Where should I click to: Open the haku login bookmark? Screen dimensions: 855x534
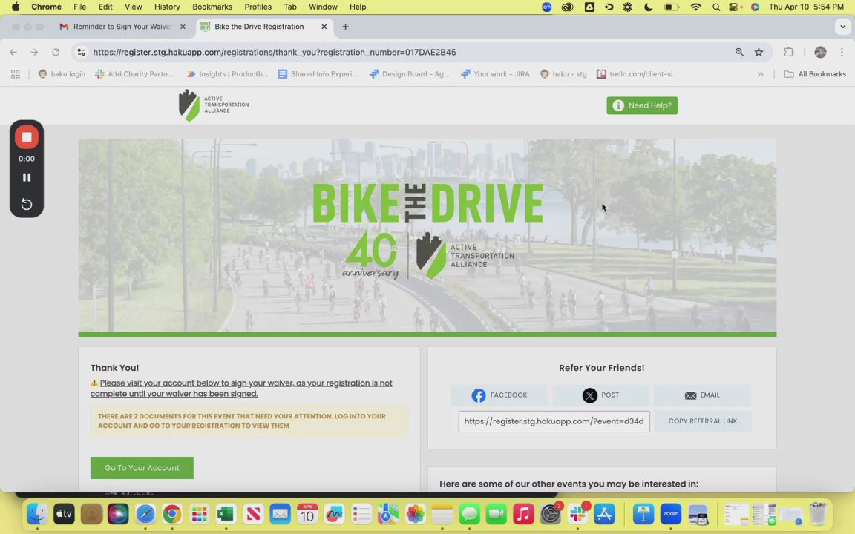(62, 74)
